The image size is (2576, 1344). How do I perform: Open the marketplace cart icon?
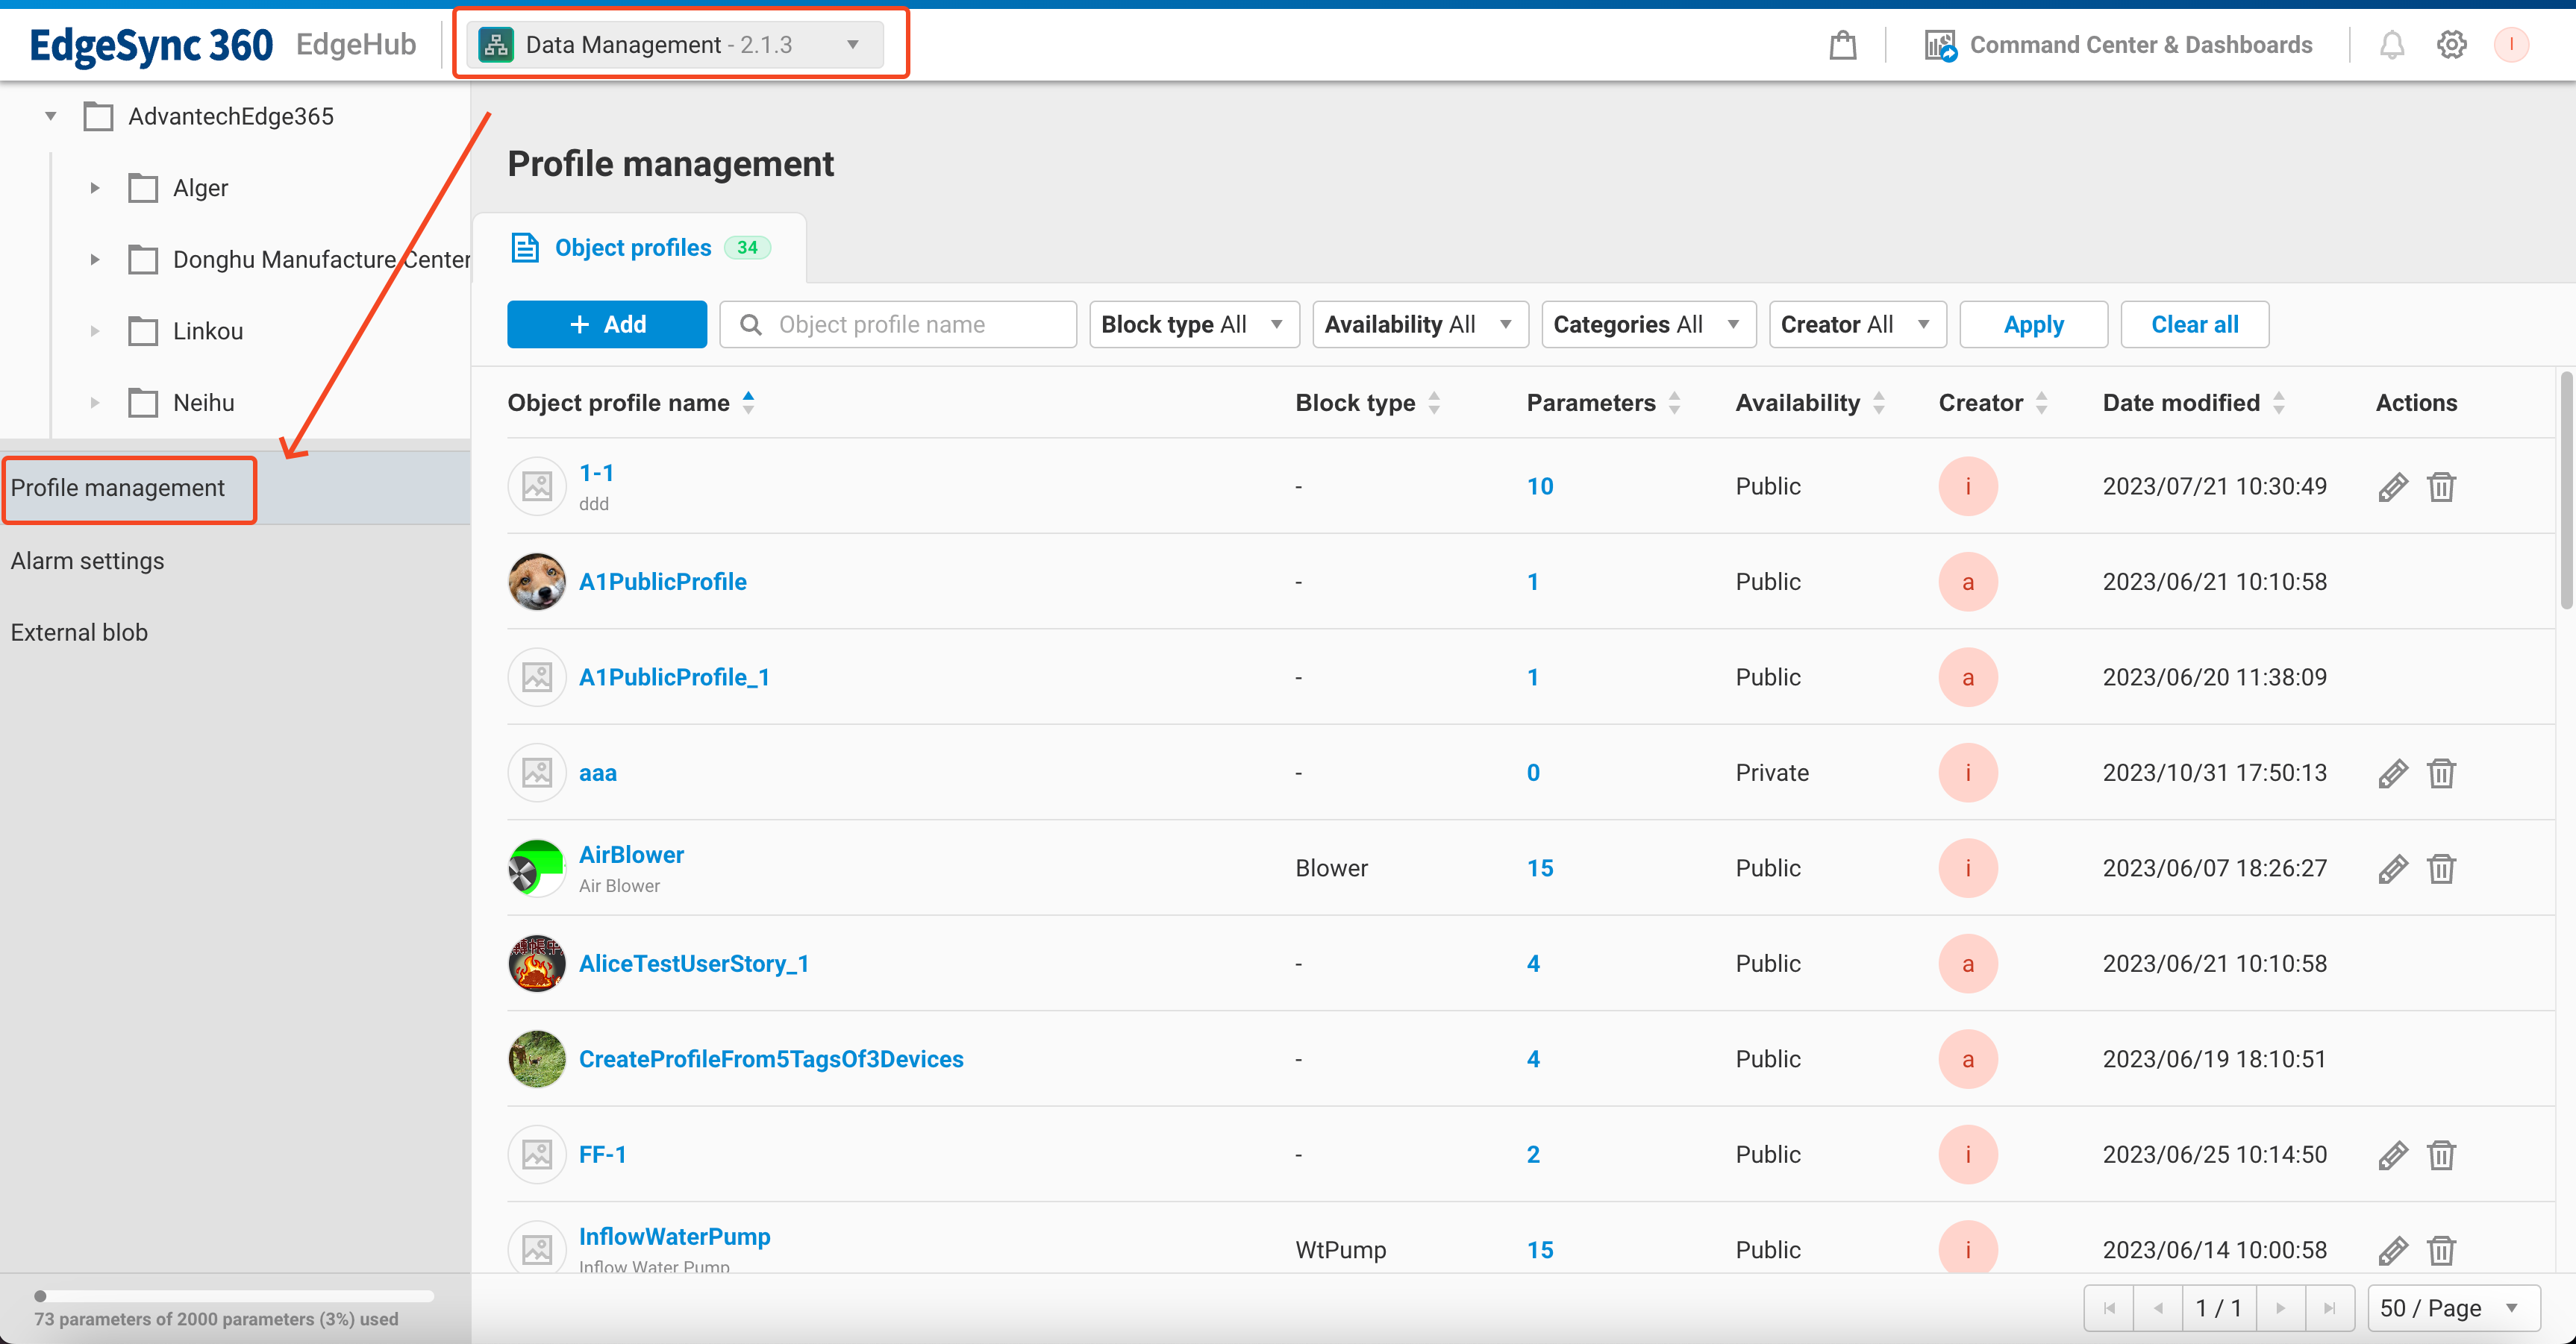[1843, 44]
